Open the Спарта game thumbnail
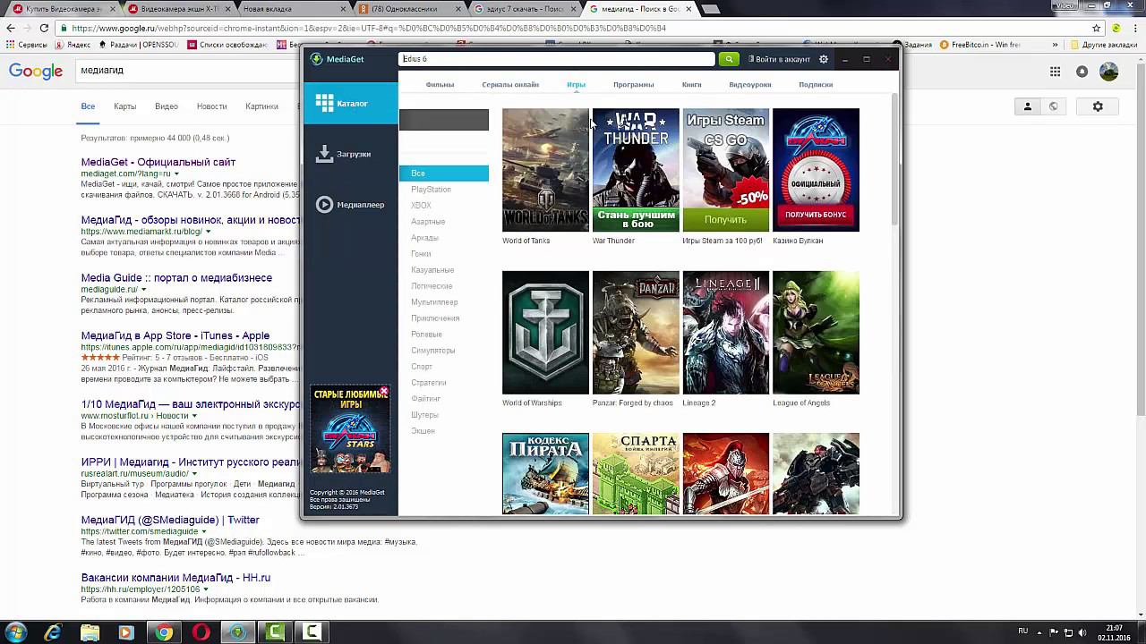The height and width of the screenshot is (644, 1146). tap(636, 474)
